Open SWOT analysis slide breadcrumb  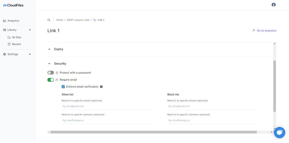click(78, 20)
